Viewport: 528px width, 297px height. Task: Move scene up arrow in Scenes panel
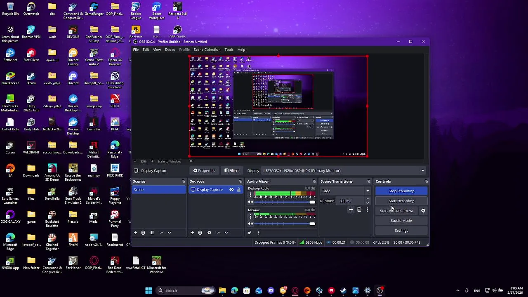click(x=161, y=233)
